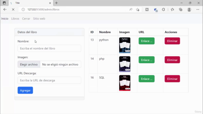Focus the URL Descarga field
This screenshot has height=114, width=203.
pos(49,80)
